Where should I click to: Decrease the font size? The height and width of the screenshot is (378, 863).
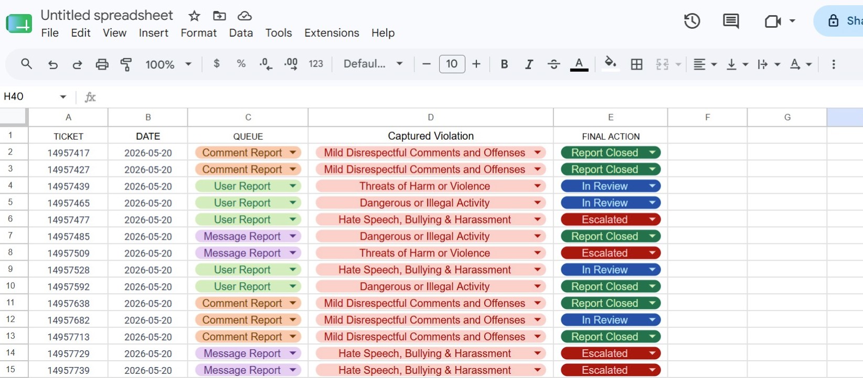[427, 64]
